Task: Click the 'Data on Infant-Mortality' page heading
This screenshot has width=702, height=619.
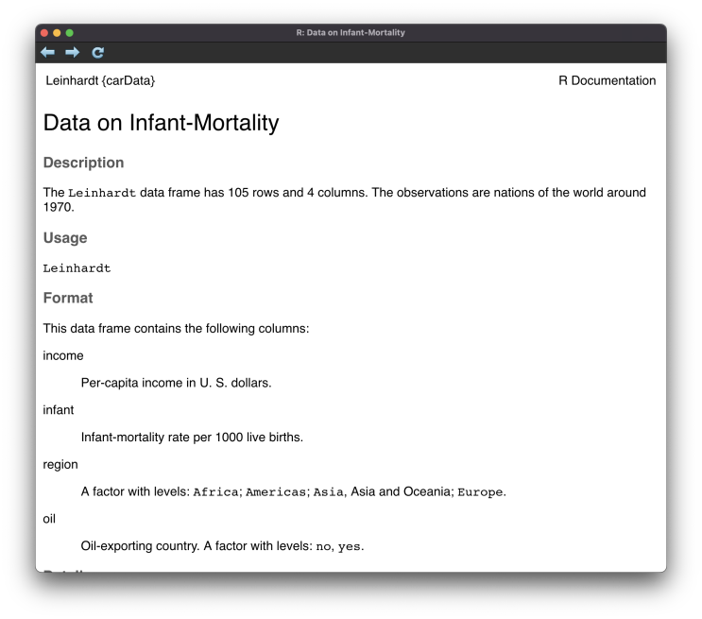Action: pos(162,123)
